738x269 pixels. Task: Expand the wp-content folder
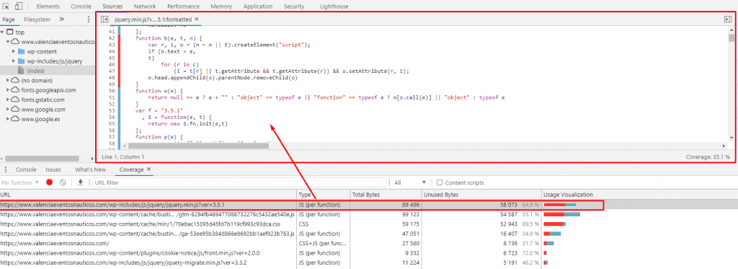14,51
